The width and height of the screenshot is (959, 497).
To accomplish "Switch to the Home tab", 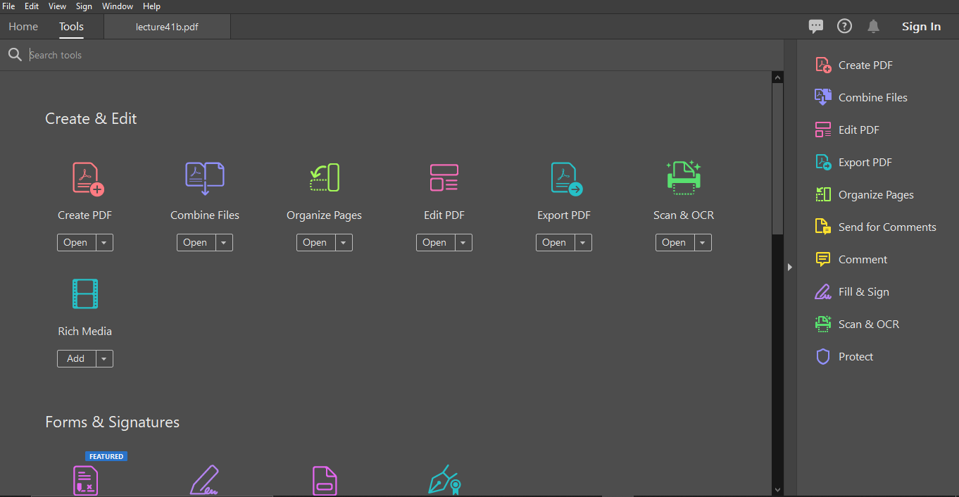I will [x=23, y=27].
